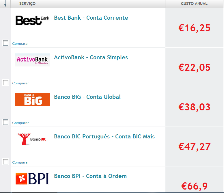Viewport: 224px width, 193px height.
Task: Click the ActivoBank logo
Action: 32,60
